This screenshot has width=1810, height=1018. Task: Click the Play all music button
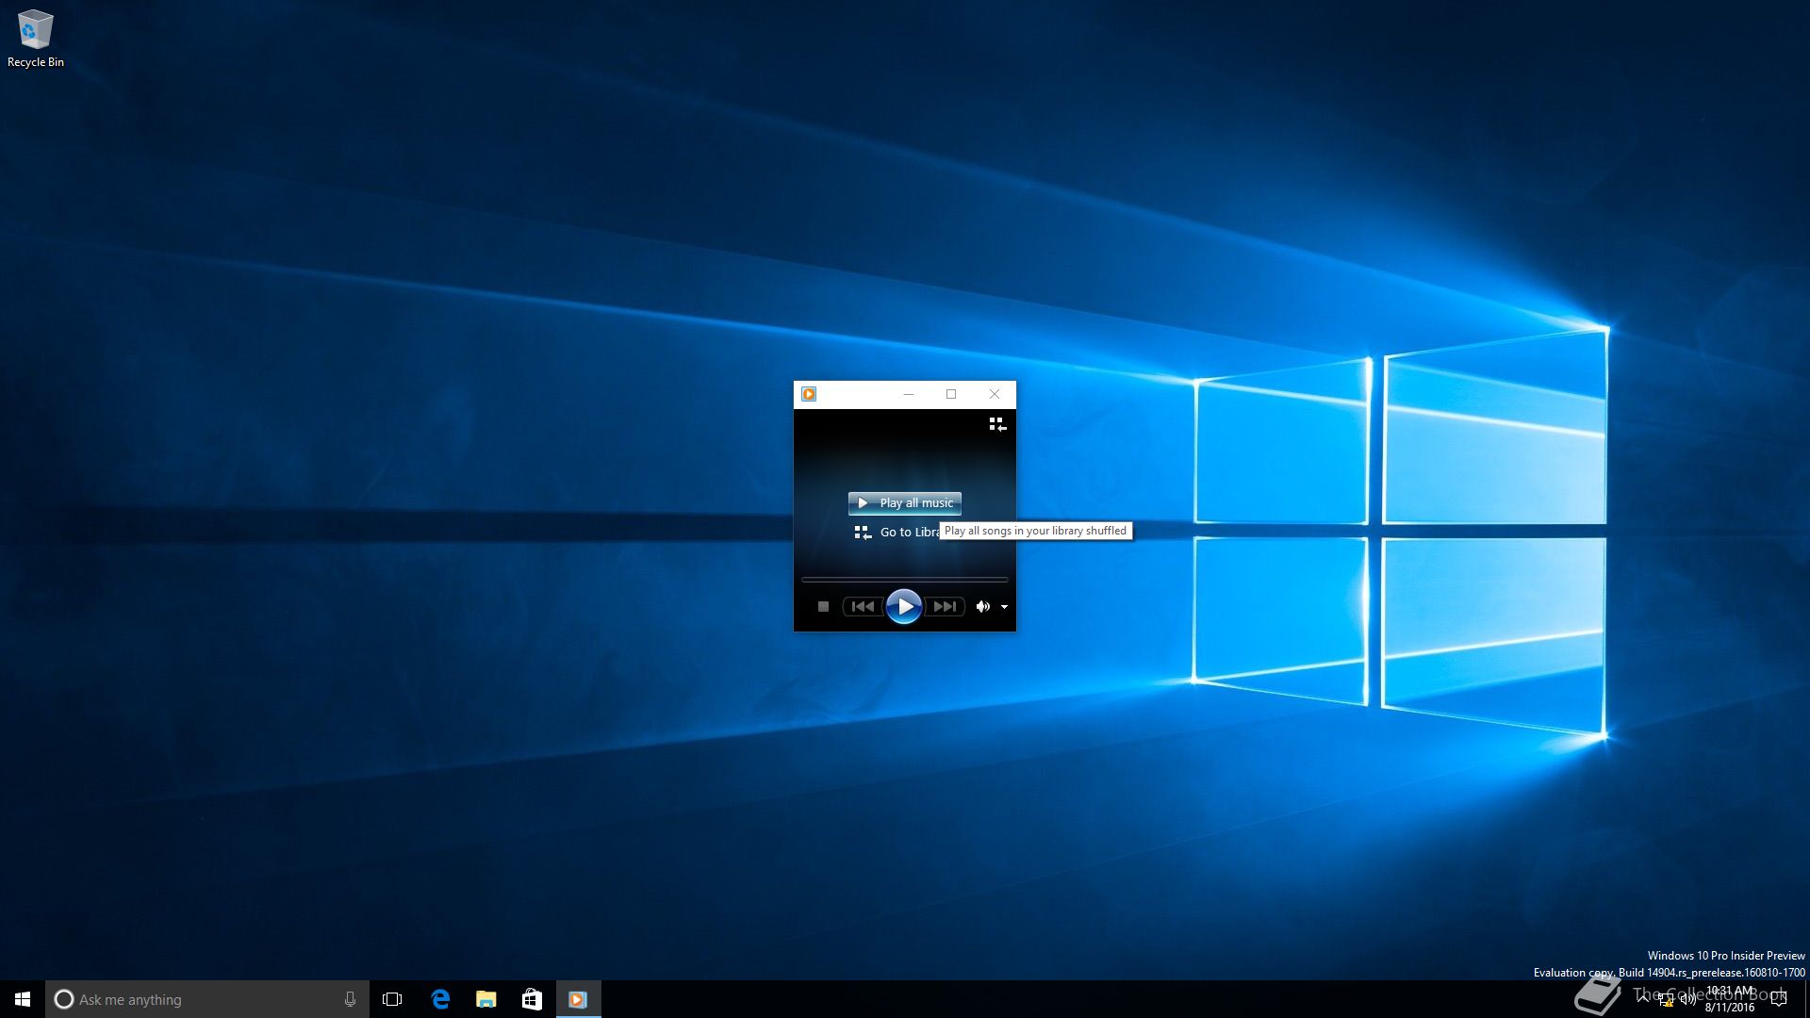pos(905,503)
